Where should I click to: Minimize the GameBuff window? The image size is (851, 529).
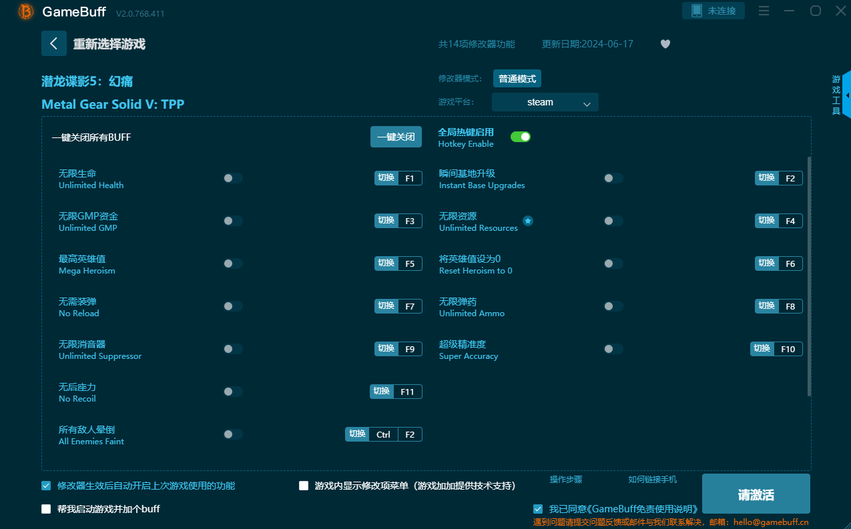790,11
